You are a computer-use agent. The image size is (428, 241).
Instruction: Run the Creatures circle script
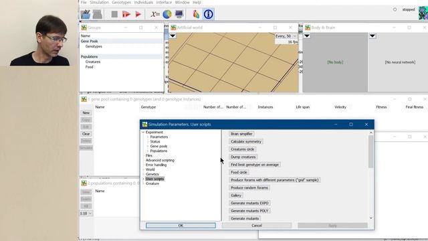click(242, 149)
